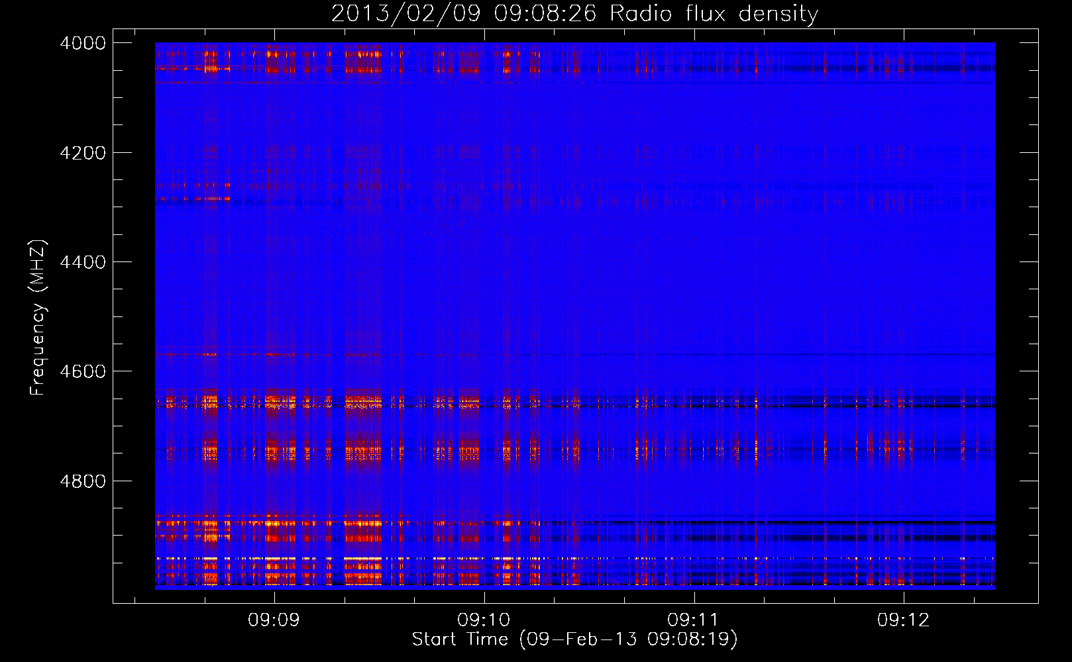Click the '09:10' time axis label
Image resolution: width=1072 pixels, height=662 pixels.
tap(484, 620)
